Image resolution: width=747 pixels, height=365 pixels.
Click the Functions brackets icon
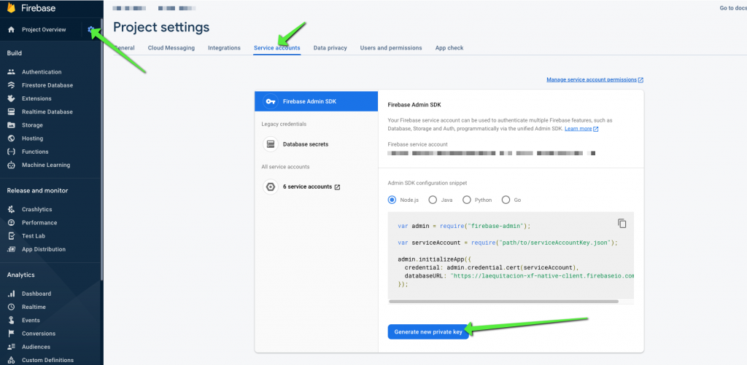coord(12,152)
